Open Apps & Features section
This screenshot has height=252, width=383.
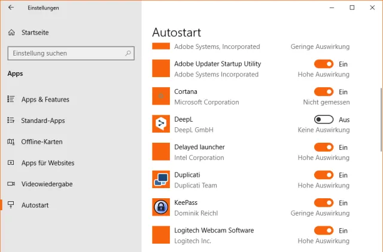(45, 100)
